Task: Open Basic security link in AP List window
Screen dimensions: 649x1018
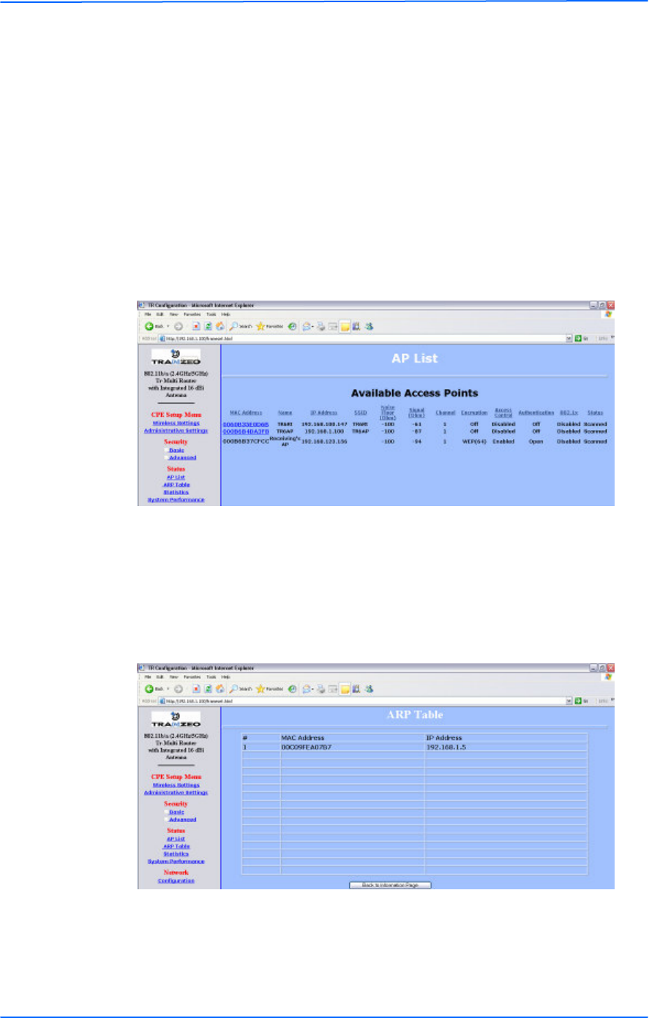Action: tap(176, 450)
